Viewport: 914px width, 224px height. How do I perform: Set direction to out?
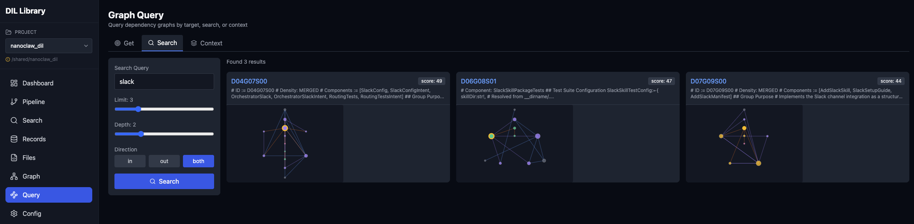click(164, 161)
